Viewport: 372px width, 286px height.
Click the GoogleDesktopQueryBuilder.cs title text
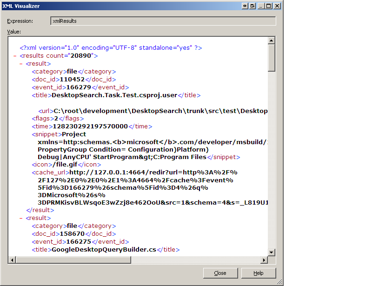click(x=104, y=250)
